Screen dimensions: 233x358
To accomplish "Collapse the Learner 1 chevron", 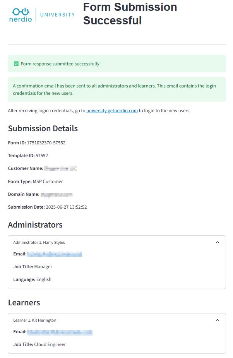I will (218, 320).
